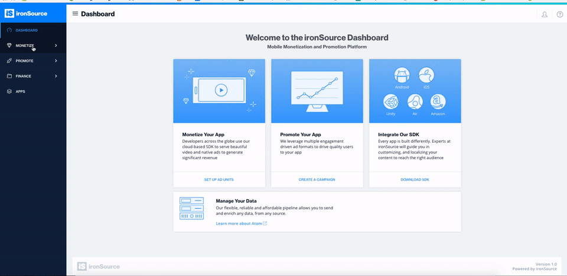The height and width of the screenshot is (276, 567).
Task: Open the help question mark icon
Action: tap(560, 15)
